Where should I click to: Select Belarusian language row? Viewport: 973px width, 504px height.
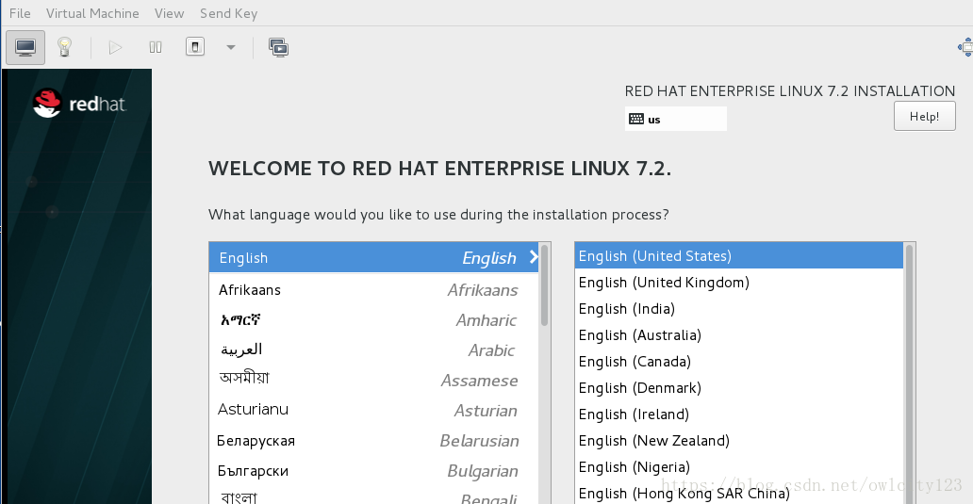tap(373, 440)
